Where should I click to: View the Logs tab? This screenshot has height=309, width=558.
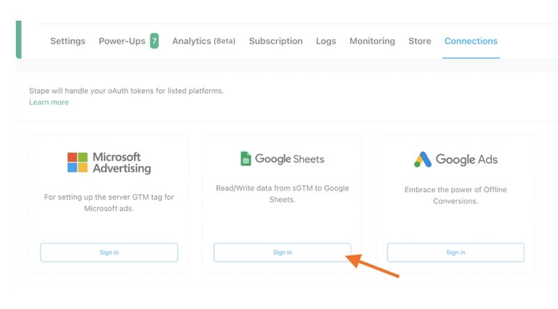pyautogui.click(x=326, y=41)
